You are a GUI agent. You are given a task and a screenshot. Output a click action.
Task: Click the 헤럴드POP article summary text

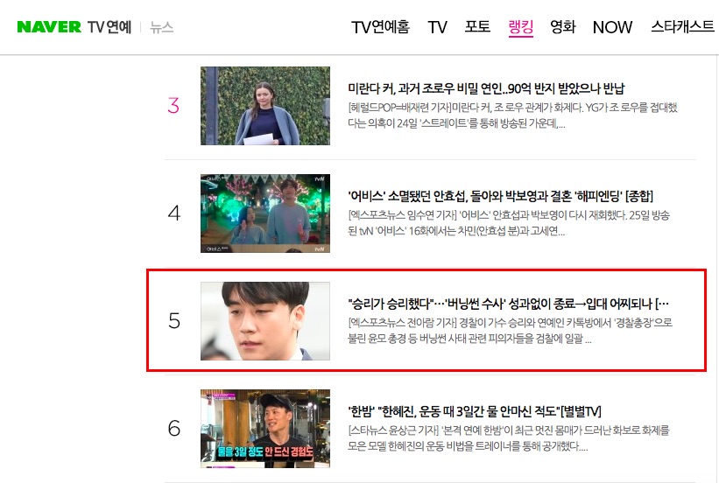click(x=512, y=115)
